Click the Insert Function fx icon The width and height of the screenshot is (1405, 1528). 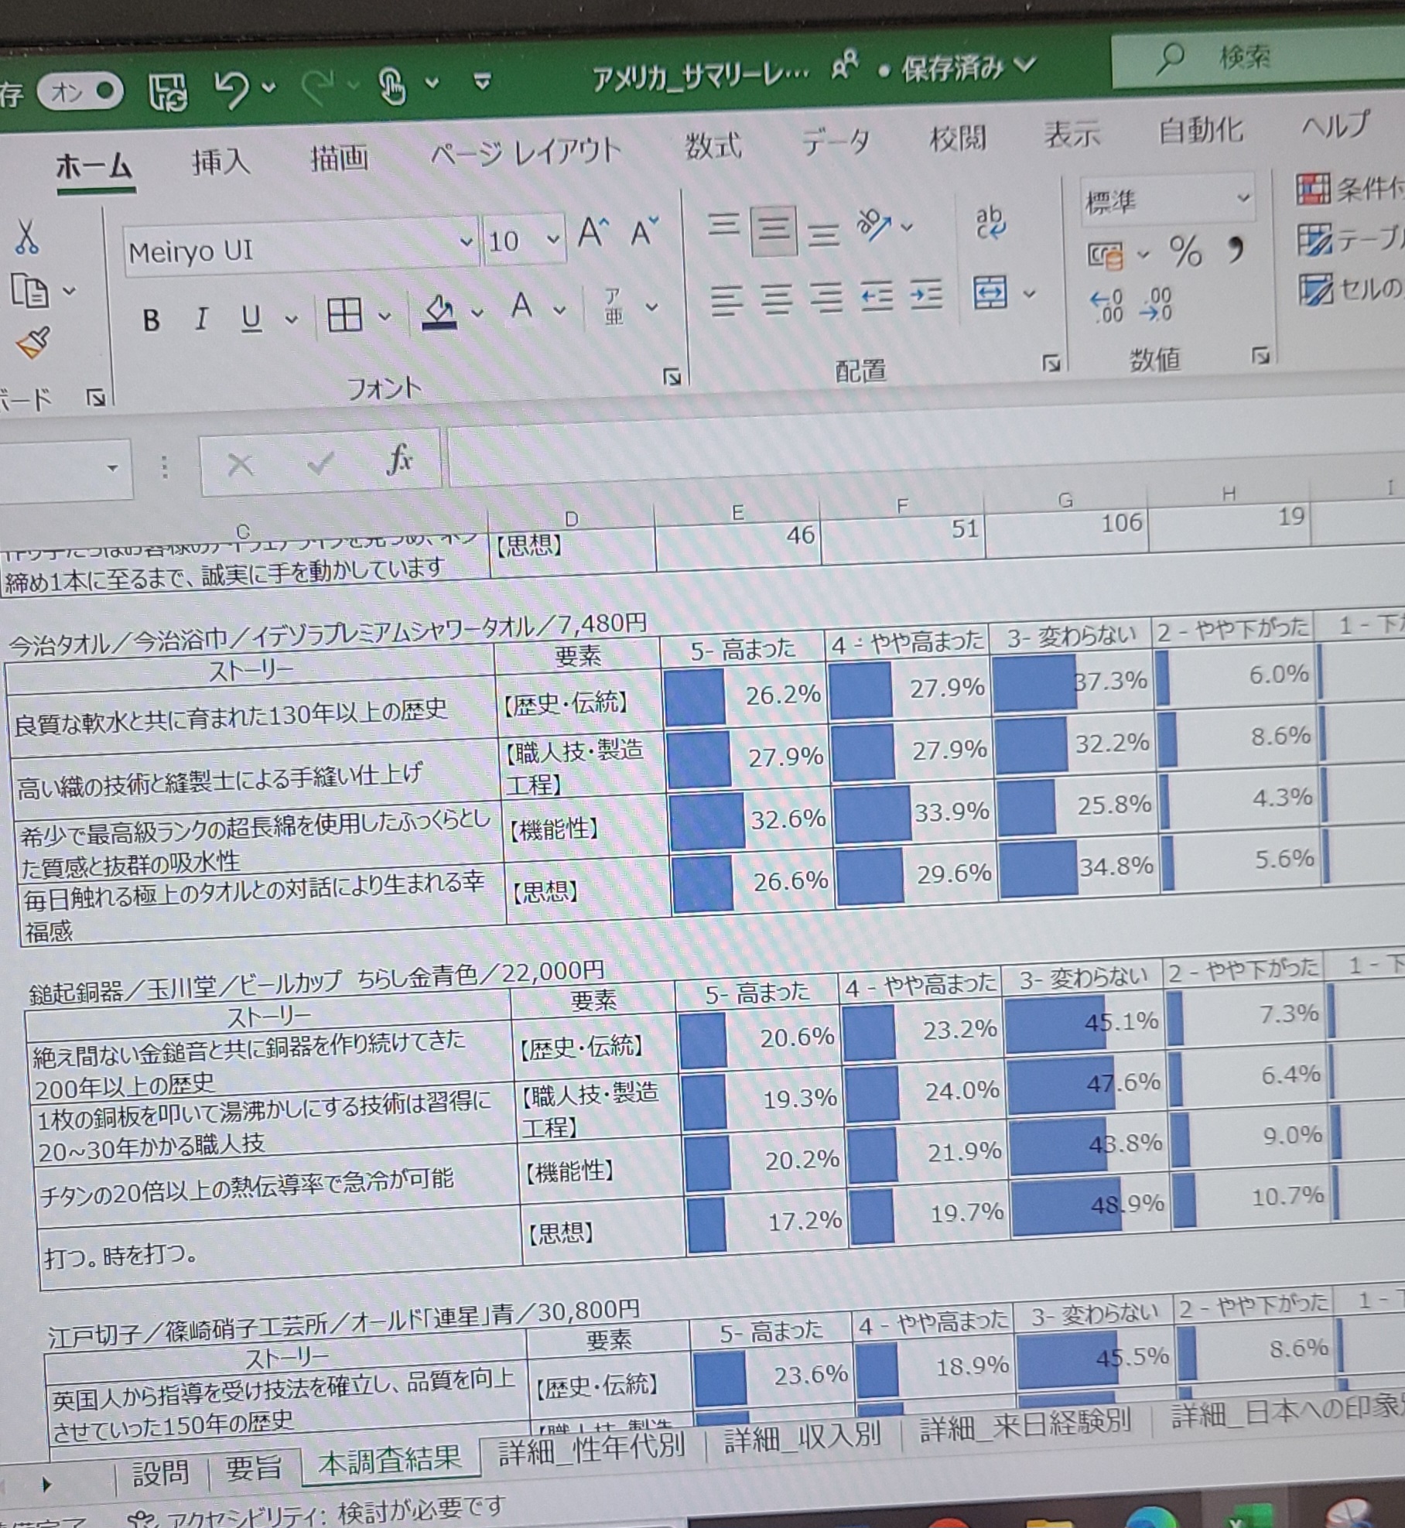399,460
